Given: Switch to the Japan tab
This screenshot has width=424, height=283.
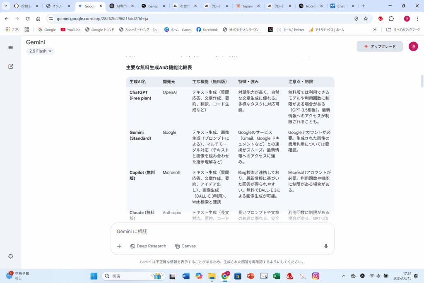Looking at the screenshot, I should [x=248, y=6].
